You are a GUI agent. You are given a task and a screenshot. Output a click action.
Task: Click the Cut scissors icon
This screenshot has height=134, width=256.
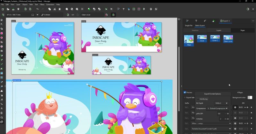click(x=55, y=9)
